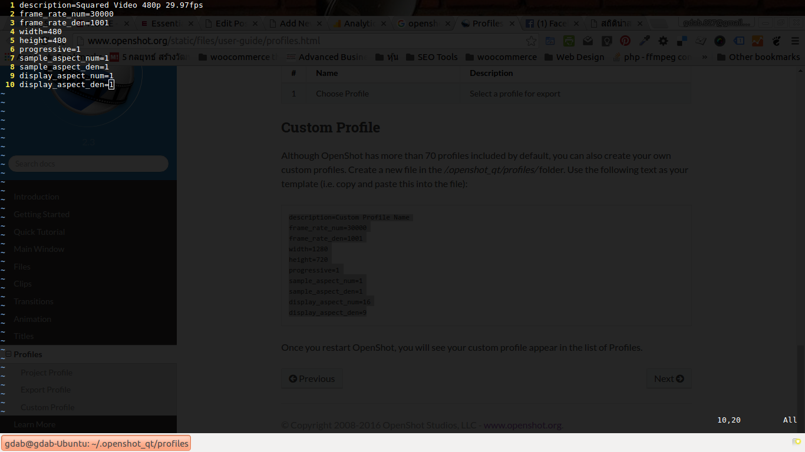Image resolution: width=805 pixels, height=452 pixels.
Task: Open Learn More in the docs sidebar
Action: click(x=35, y=424)
